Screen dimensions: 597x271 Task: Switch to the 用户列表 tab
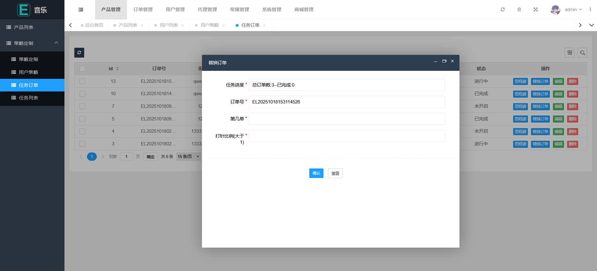[x=169, y=25]
